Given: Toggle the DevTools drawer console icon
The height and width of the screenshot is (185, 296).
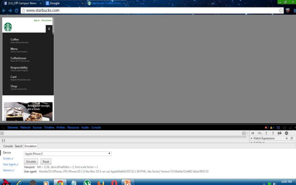Looking at the screenshot, I should coord(278,128).
